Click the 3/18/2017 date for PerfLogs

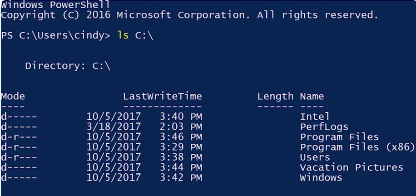pyautogui.click(x=114, y=127)
